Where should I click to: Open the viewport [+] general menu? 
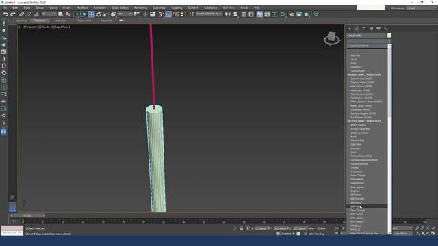(x=21, y=27)
